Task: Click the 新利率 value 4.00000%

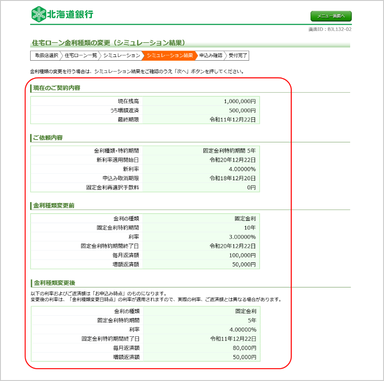Action: (x=242, y=169)
